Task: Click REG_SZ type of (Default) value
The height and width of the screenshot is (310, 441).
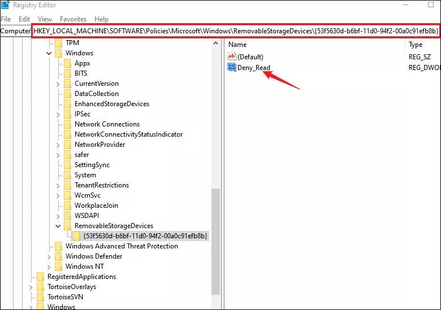Action: (x=420, y=57)
